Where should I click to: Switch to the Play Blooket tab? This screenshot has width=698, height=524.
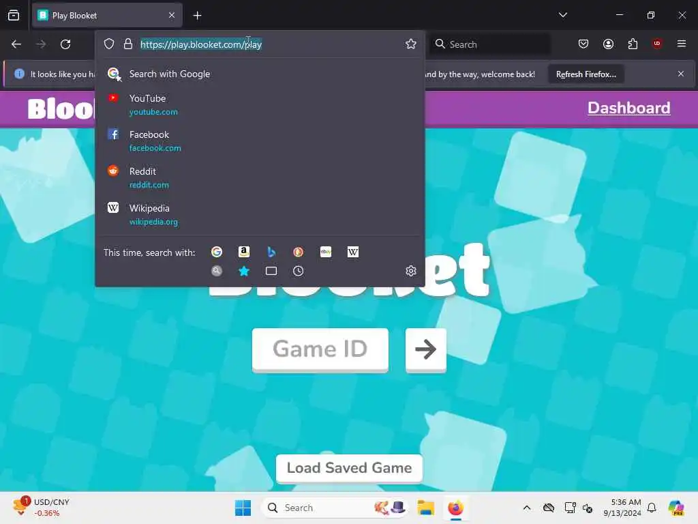point(107,15)
